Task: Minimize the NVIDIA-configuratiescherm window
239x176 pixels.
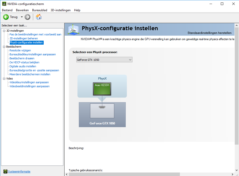Action: (x=211, y=4)
